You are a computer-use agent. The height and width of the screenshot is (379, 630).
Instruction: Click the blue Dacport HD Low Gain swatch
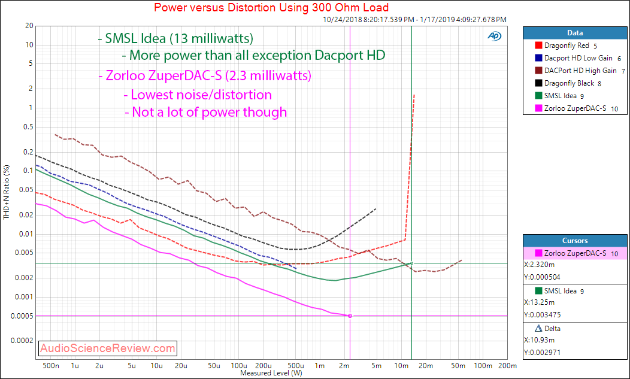[539, 58]
